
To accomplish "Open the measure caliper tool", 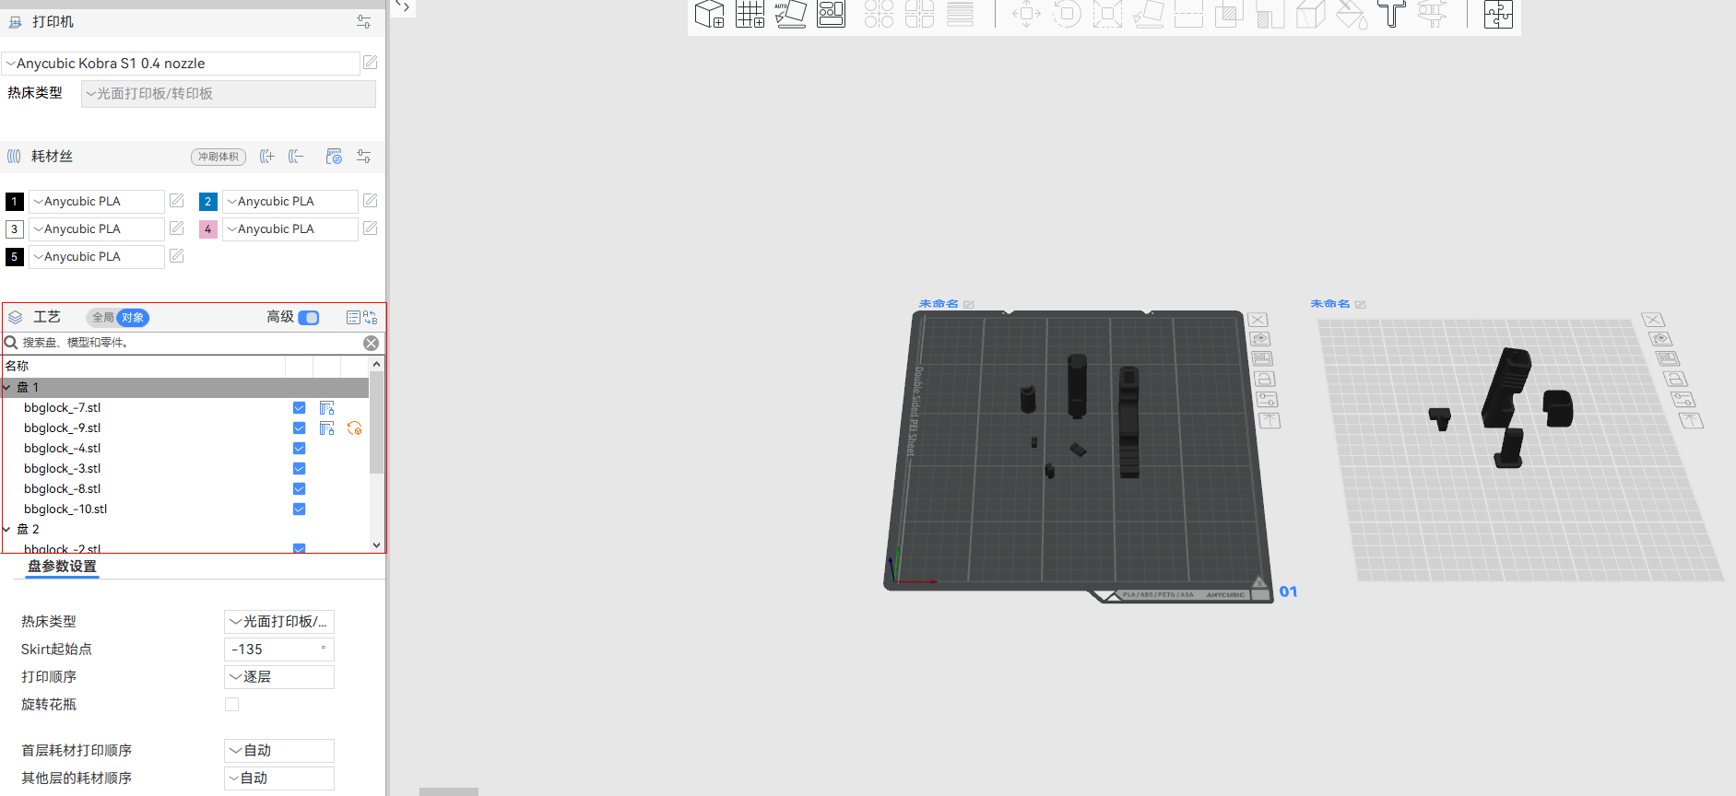I will point(1432,14).
